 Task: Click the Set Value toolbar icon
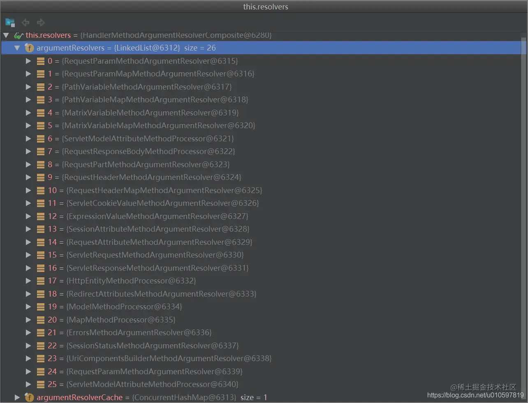click(10, 22)
